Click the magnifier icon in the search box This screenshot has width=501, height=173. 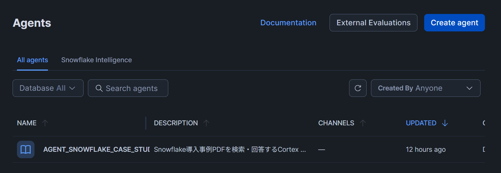click(x=99, y=88)
